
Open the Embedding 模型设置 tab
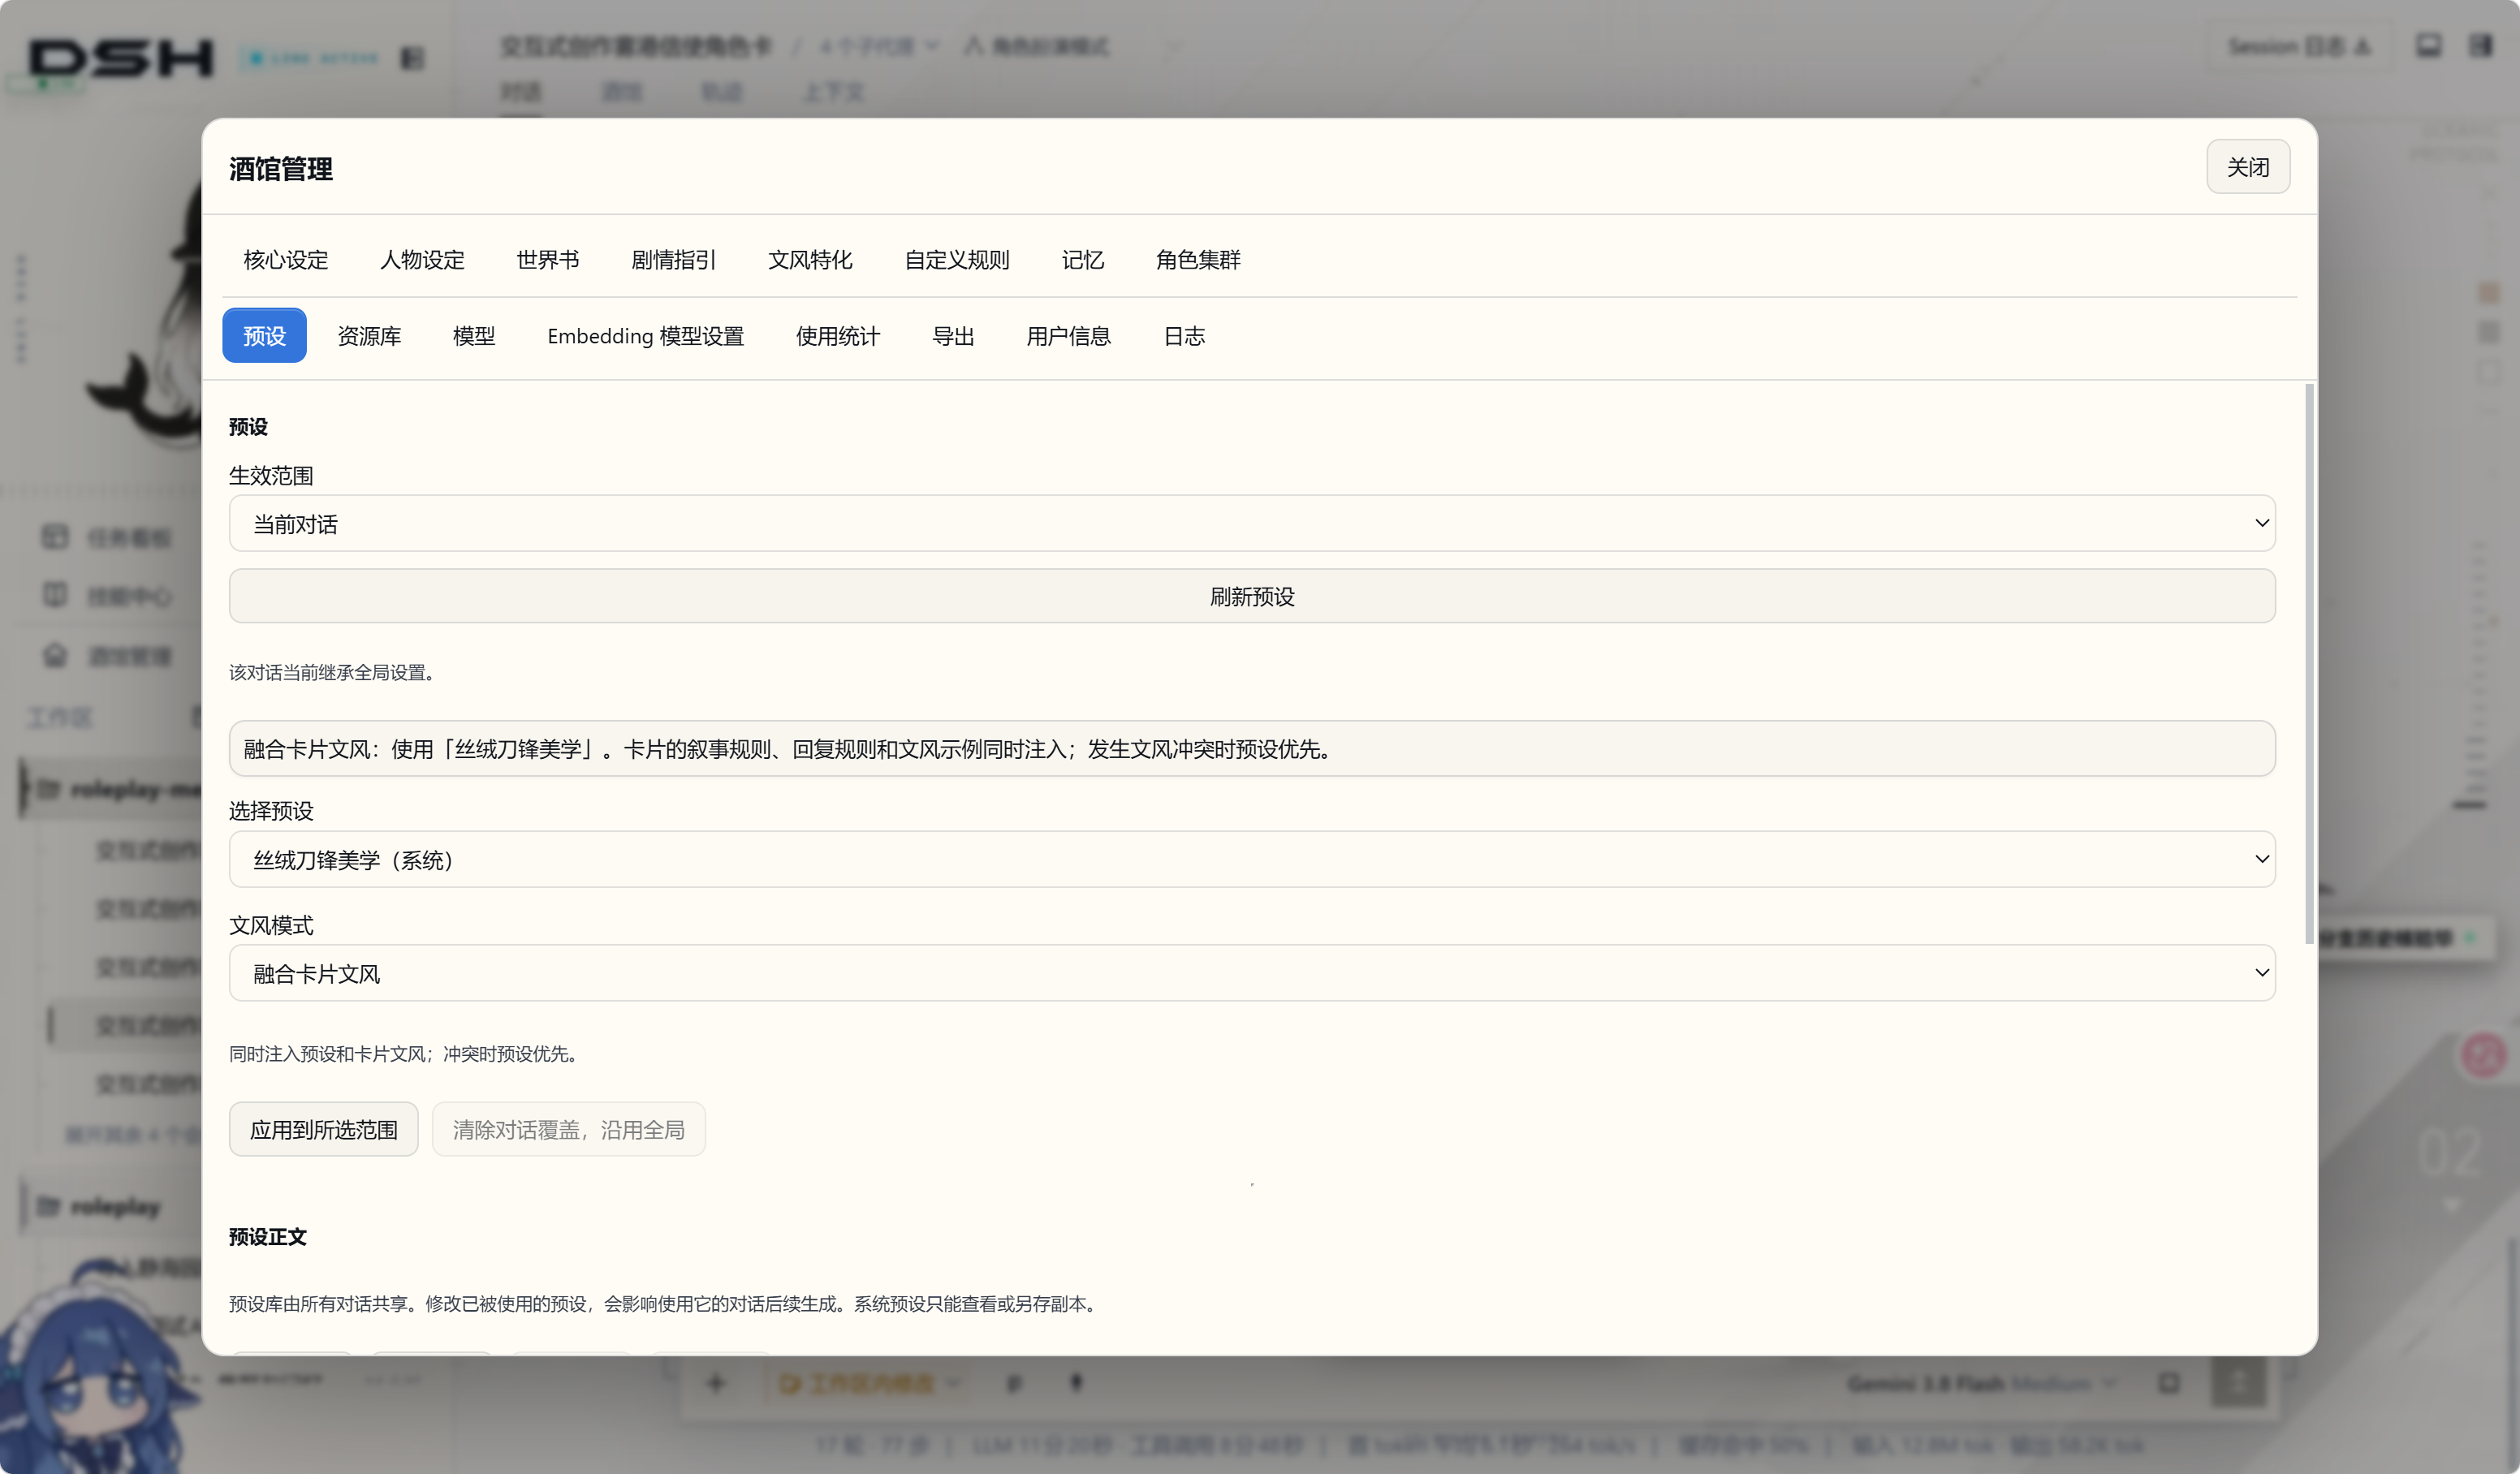pos(645,336)
